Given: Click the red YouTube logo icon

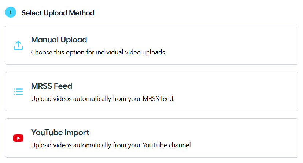Looking at the screenshot, I should point(18,138).
